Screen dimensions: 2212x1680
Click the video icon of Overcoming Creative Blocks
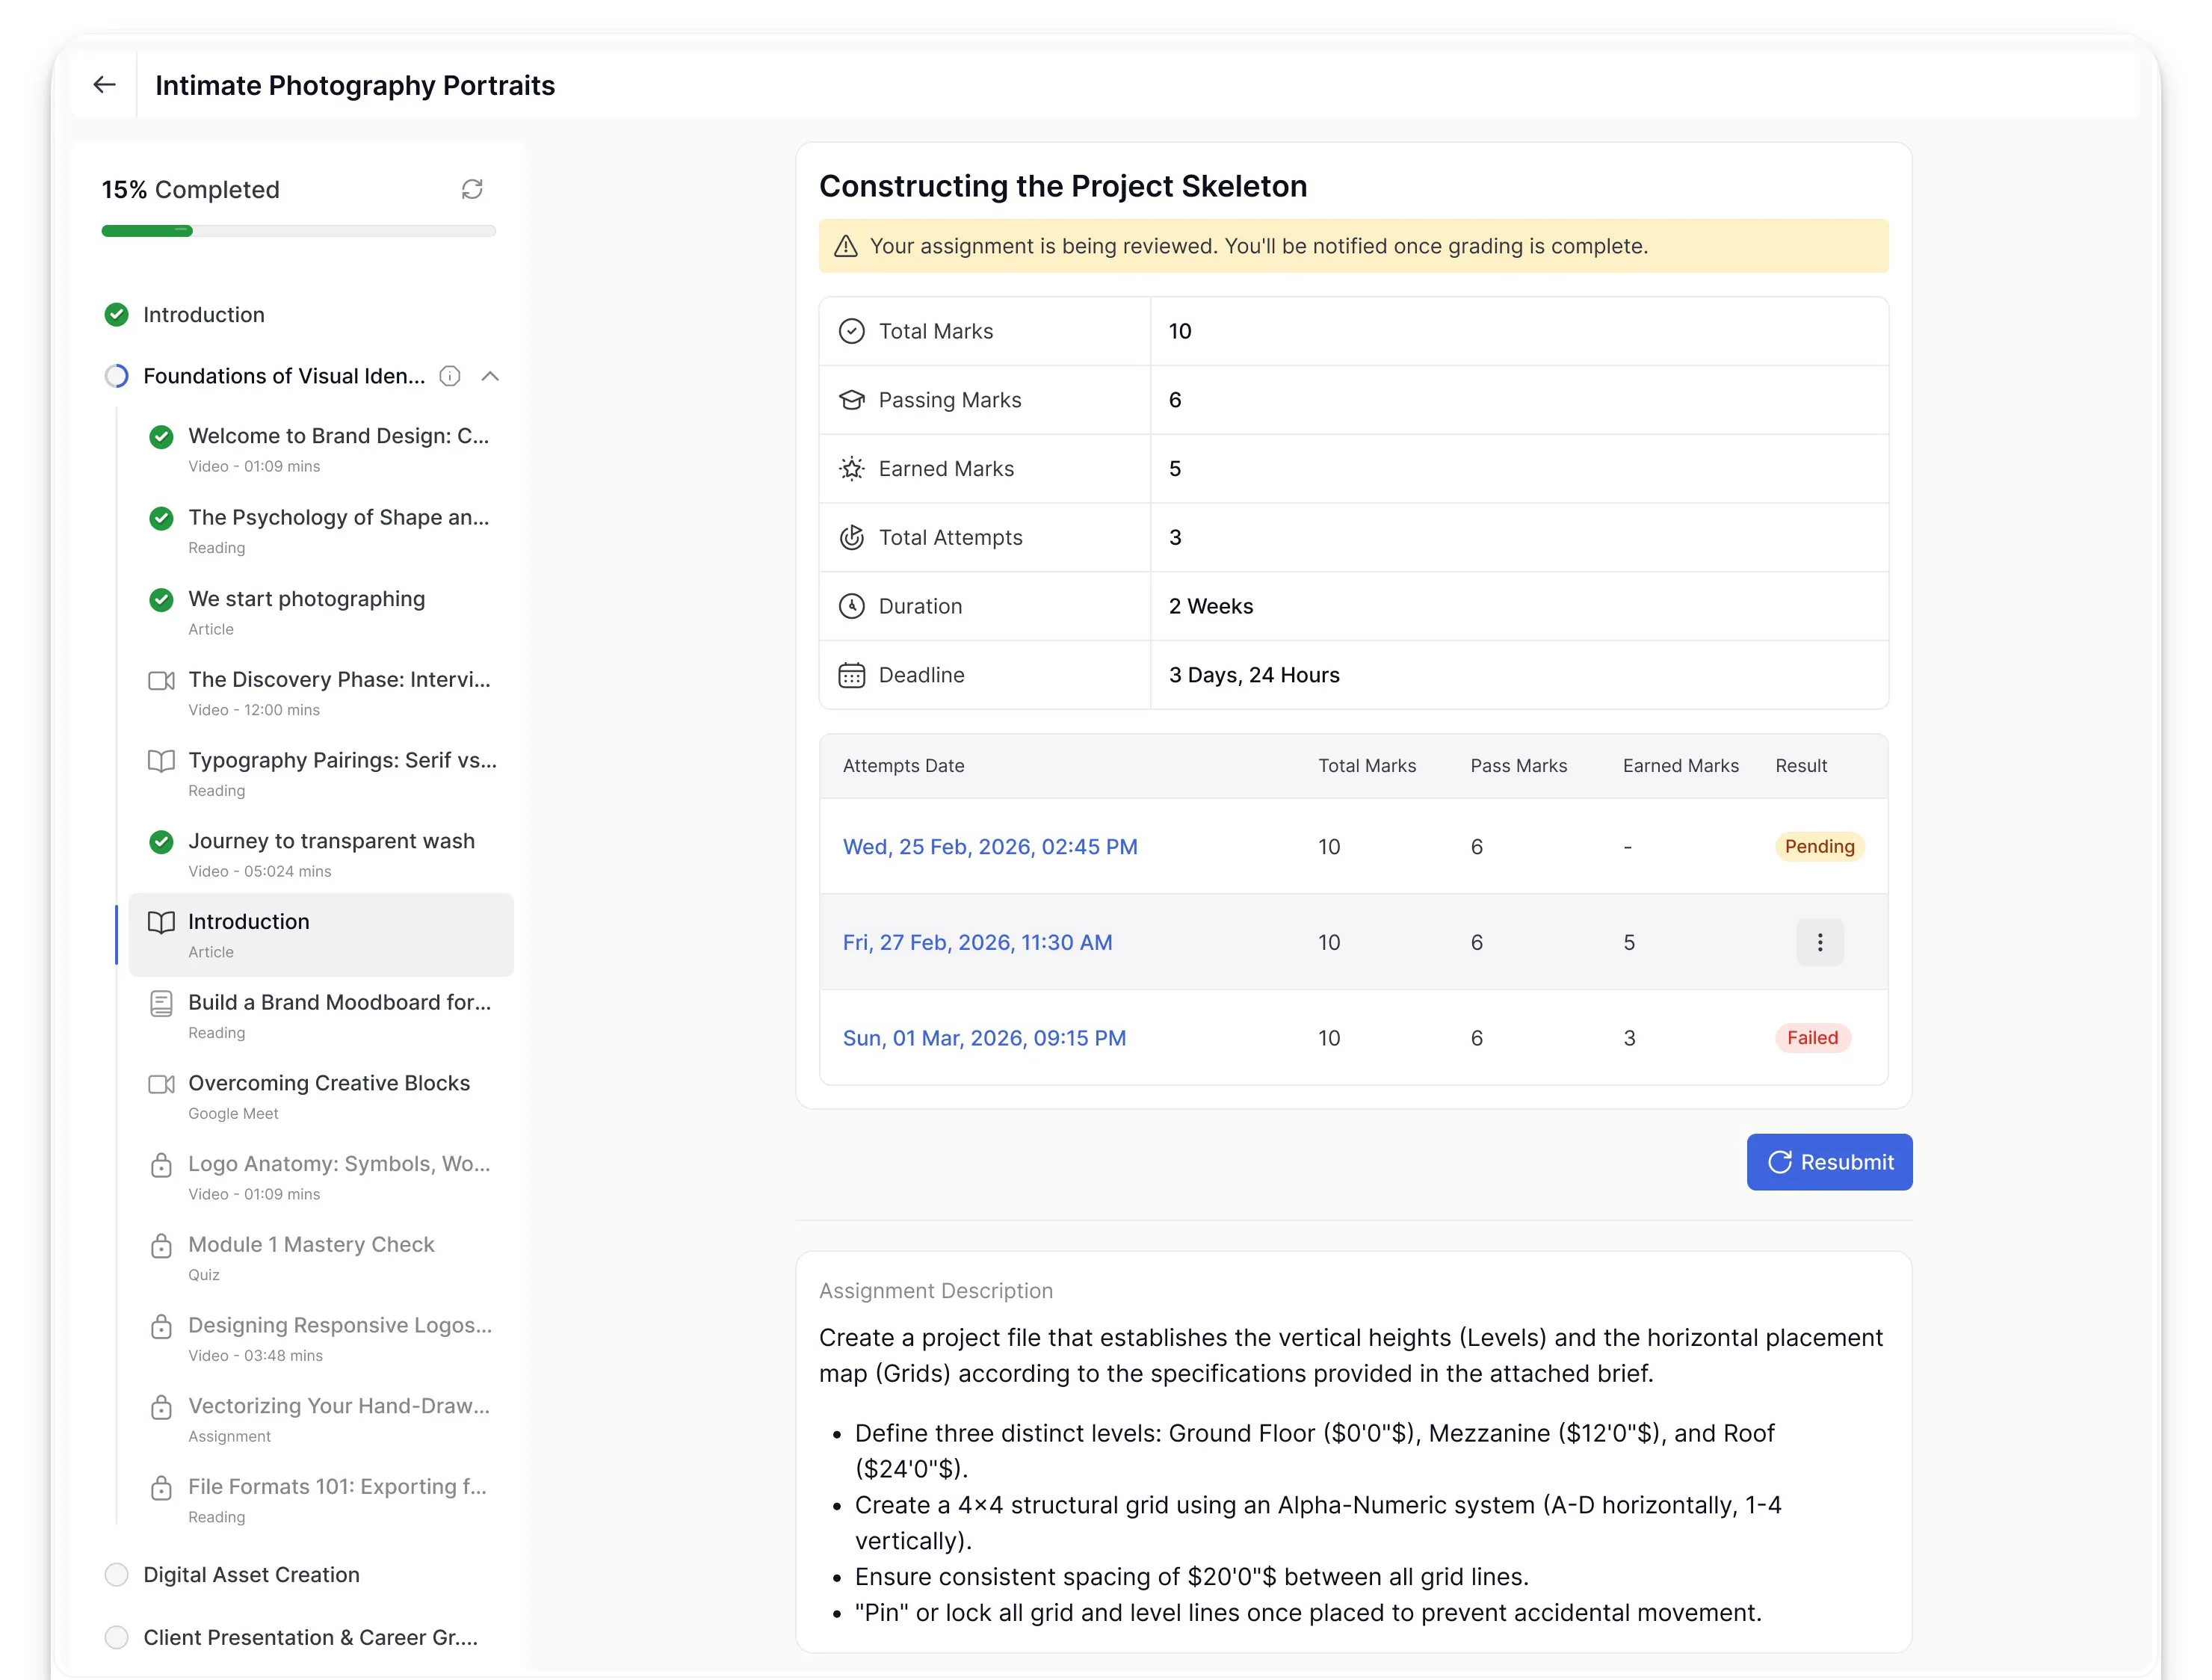point(161,1084)
